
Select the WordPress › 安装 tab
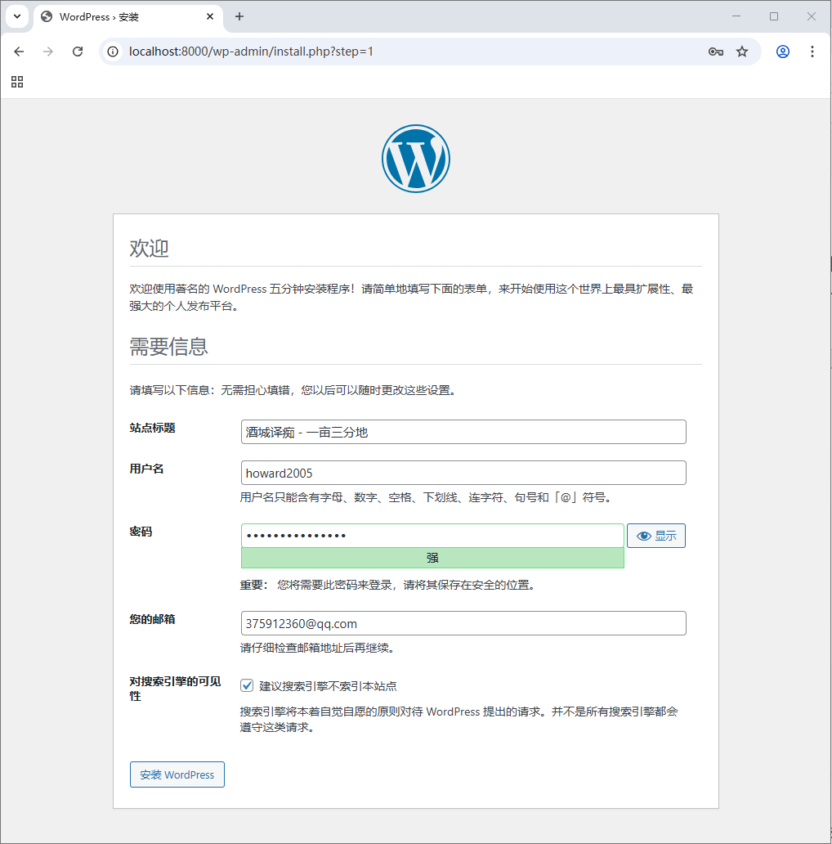point(127,16)
